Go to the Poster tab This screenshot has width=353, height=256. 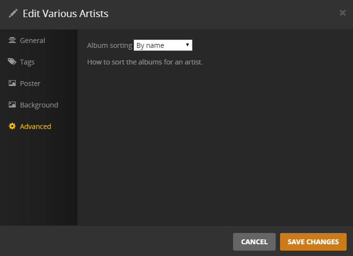click(30, 84)
